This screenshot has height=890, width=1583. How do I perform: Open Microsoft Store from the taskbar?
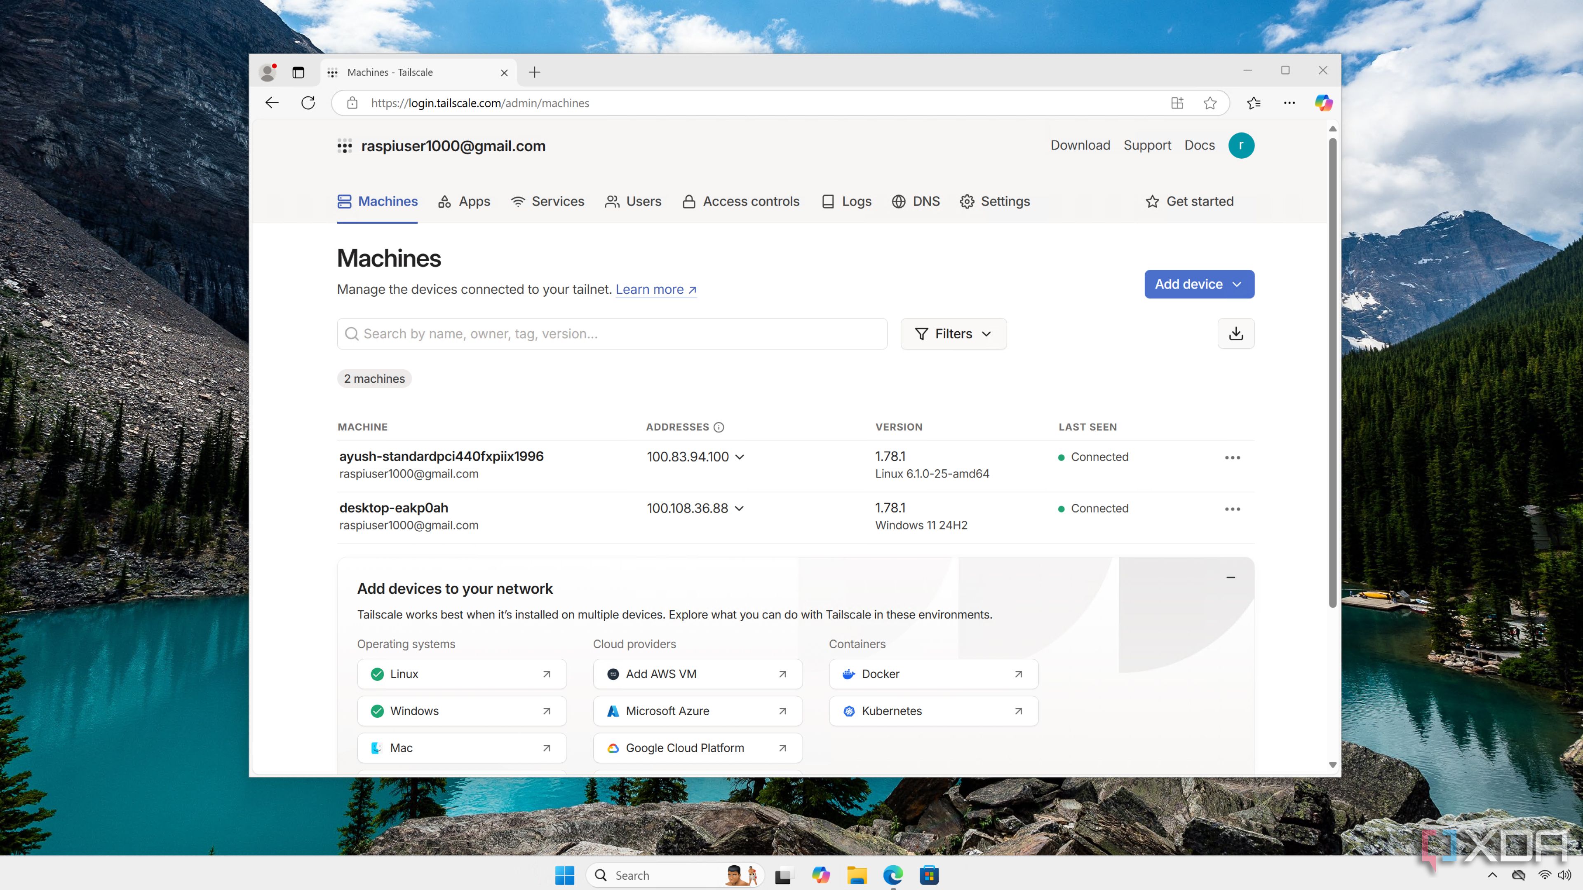point(929,875)
